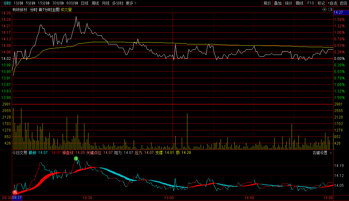Click the 15:00 time axis label
The width and height of the screenshot is (349, 201).
(328, 198)
